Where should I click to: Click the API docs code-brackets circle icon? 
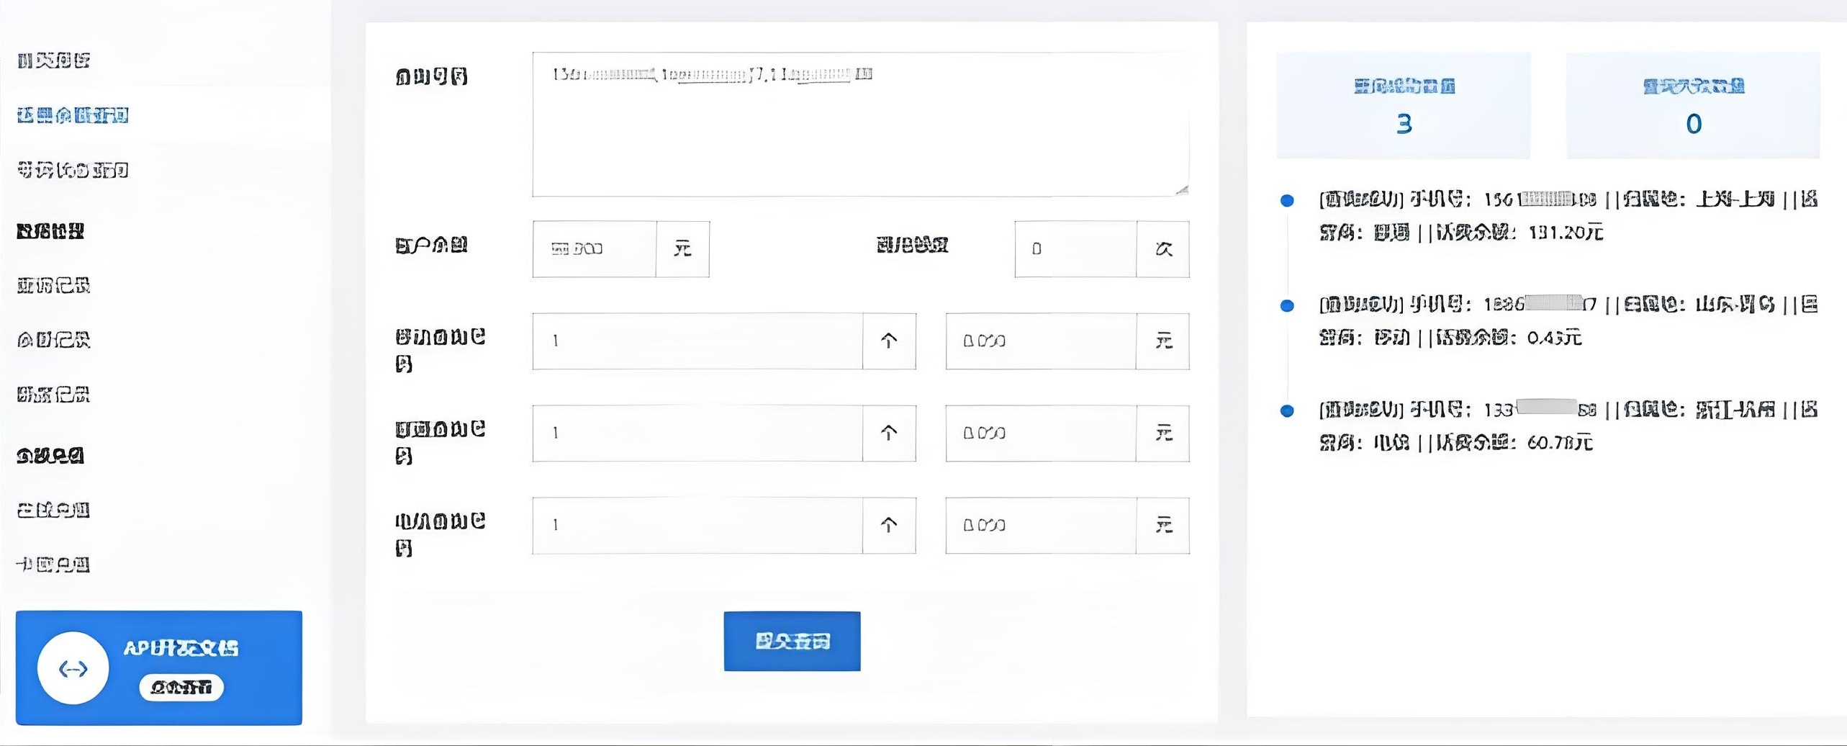(73, 668)
